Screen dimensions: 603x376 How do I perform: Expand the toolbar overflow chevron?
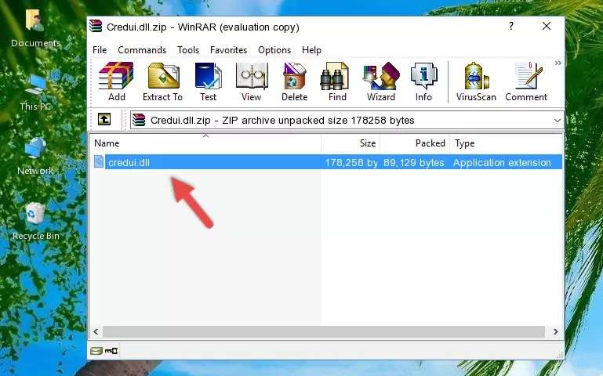(x=558, y=63)
